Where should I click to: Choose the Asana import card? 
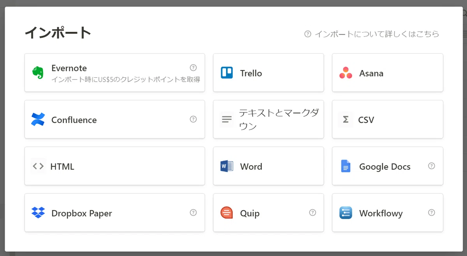click(x=388, y=73)
